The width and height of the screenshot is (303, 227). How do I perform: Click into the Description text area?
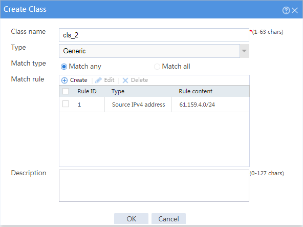[x=154, y=186]
